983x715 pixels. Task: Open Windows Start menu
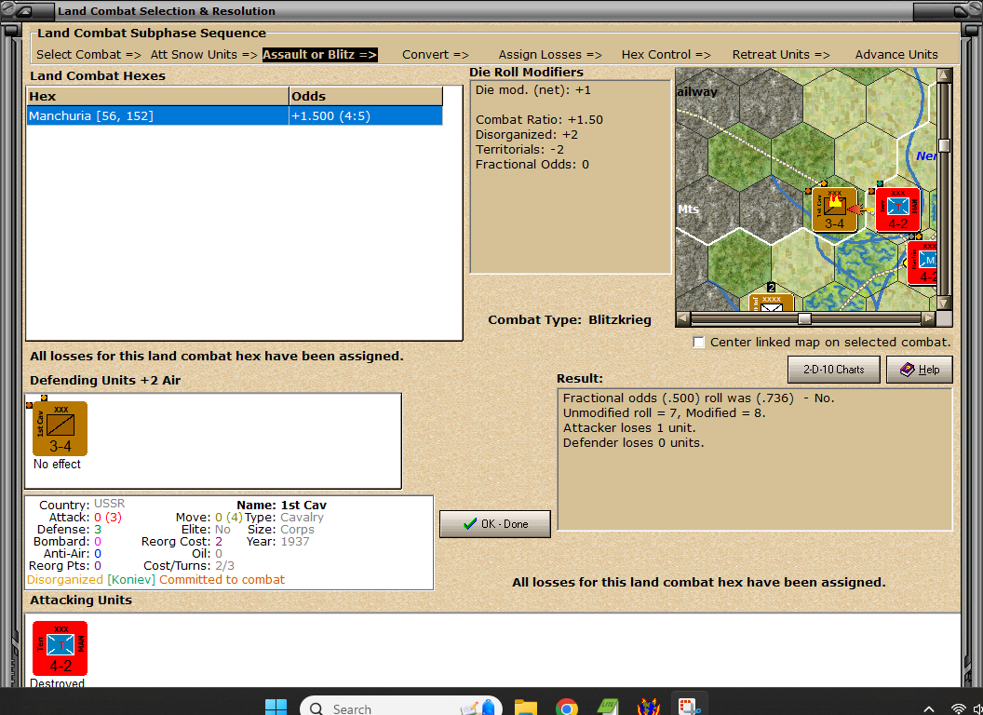click(x=276, y=708)
